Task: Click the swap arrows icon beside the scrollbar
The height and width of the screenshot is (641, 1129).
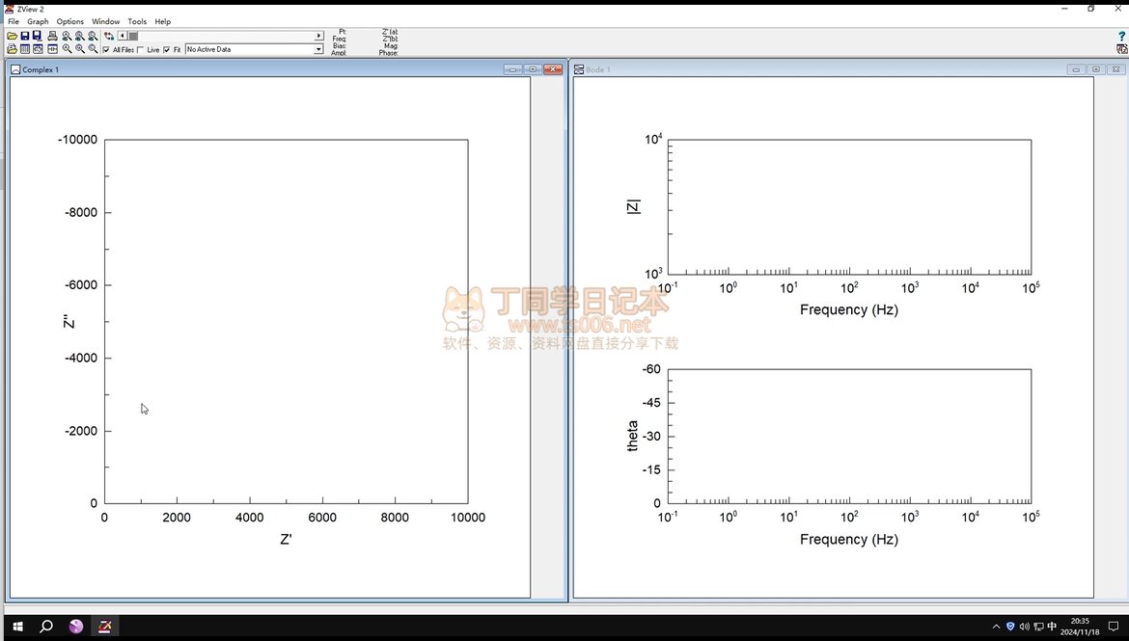Action: (x=109, y=36)
